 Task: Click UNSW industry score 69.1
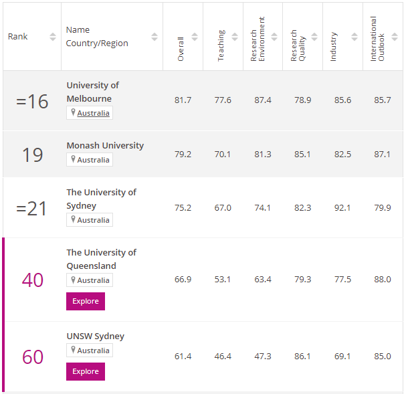click(342, 357)
